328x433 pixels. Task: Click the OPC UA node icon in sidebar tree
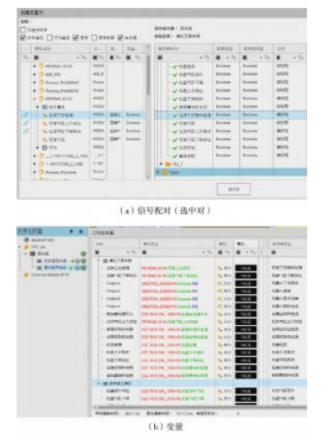click(27, 247)
